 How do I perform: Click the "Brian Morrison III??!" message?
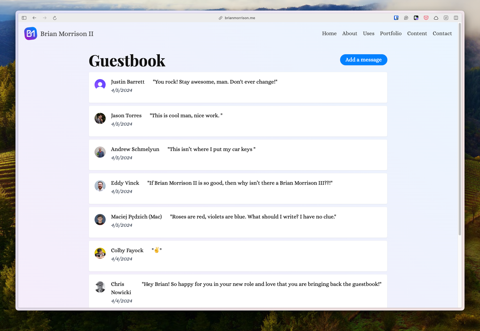240,183
